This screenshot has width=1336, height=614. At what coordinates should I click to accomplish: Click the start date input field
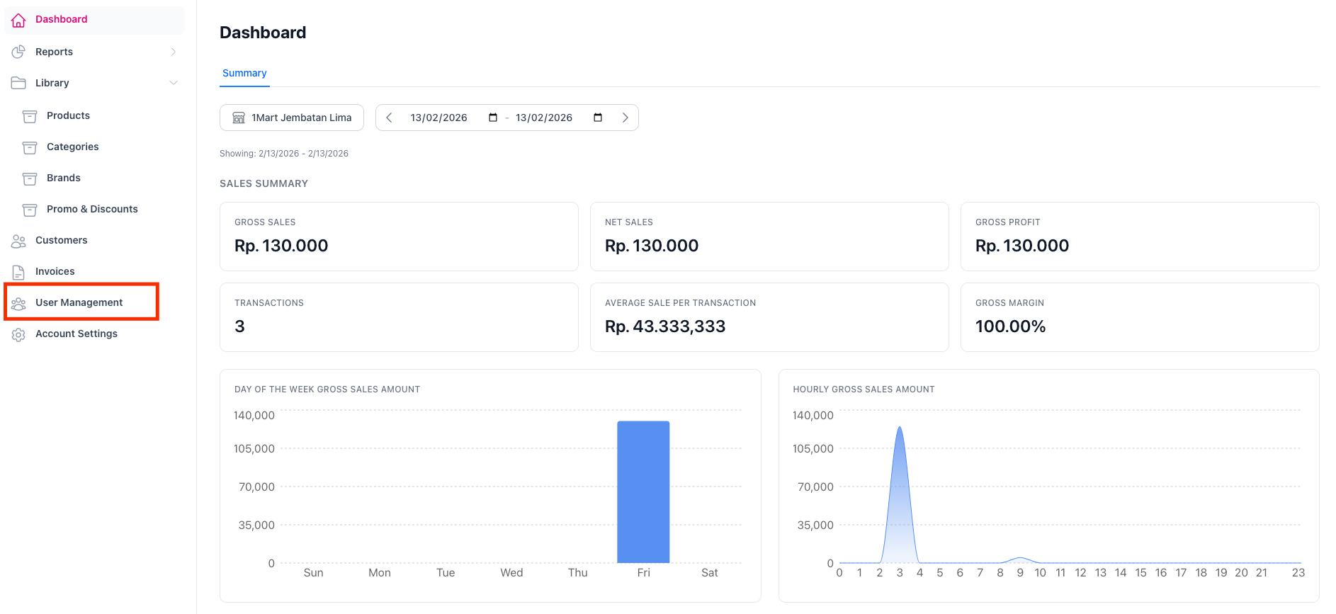[x=439, y=118]
